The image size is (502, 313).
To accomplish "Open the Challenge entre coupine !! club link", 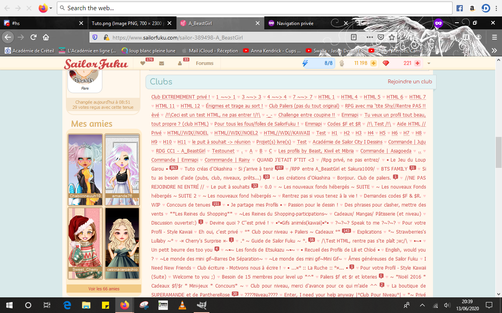I will [307, 115].
